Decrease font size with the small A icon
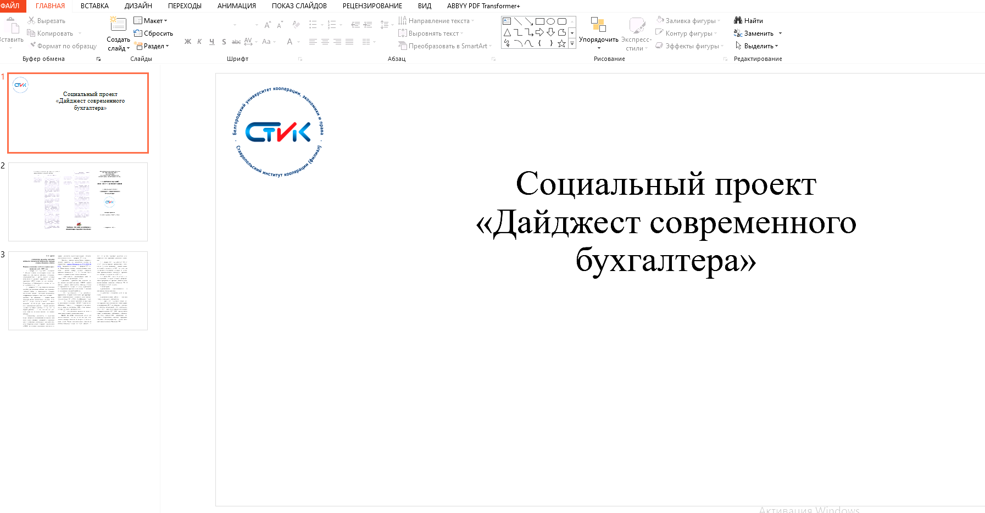 (280, 25)
